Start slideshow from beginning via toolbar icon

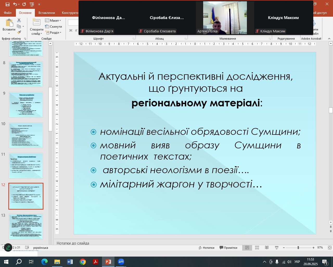[x=32, y=4]
